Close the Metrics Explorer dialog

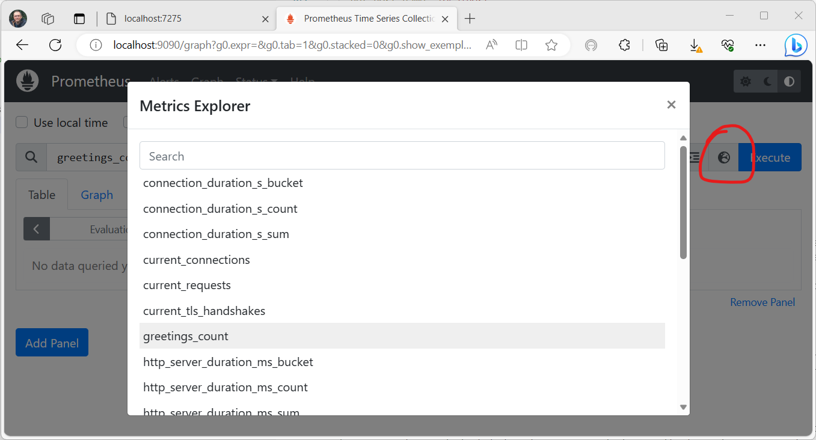point(671,105)
